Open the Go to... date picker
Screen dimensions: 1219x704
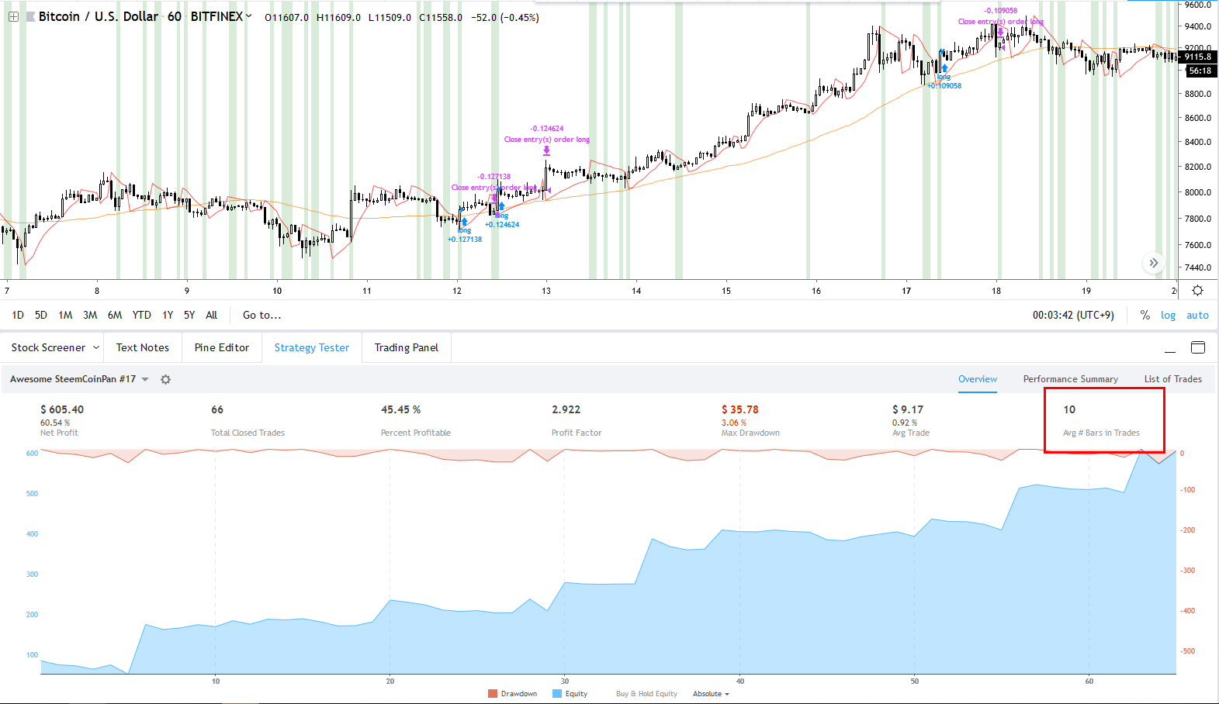tap(261, 315)
